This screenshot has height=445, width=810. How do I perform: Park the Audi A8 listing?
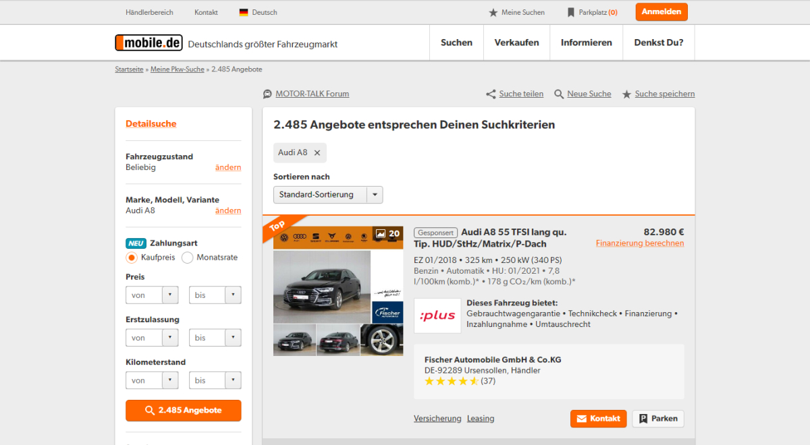click(658, 419)
